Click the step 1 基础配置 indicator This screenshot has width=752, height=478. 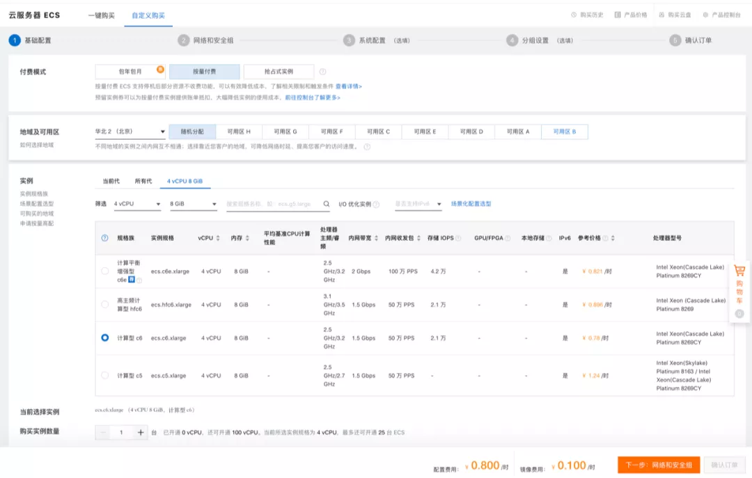pyautogui.click(x=30, y=40)
